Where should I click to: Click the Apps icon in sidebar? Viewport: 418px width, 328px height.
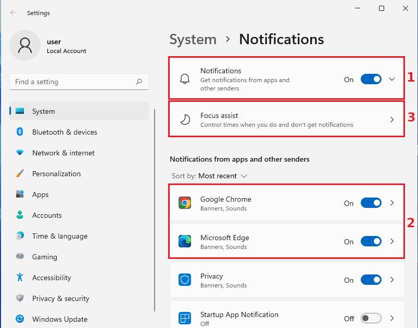(20, 194)
